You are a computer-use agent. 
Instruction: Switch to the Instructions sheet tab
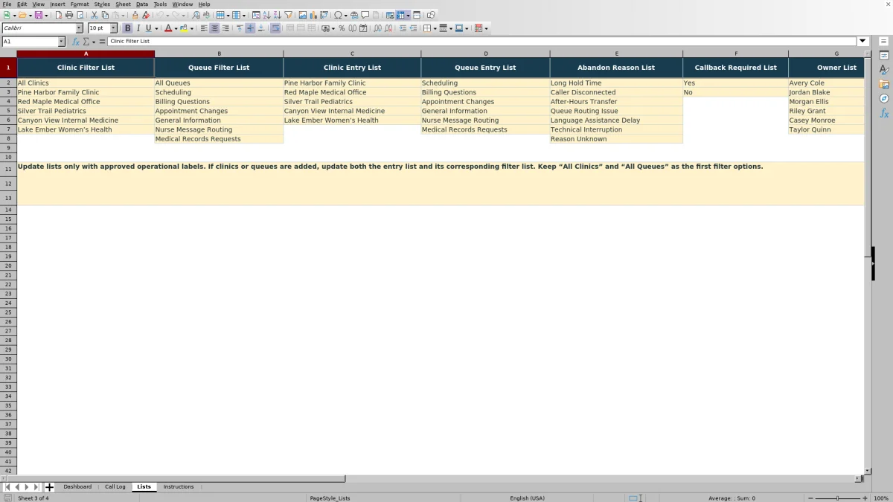pyautogui.click(x=179, y=487)
